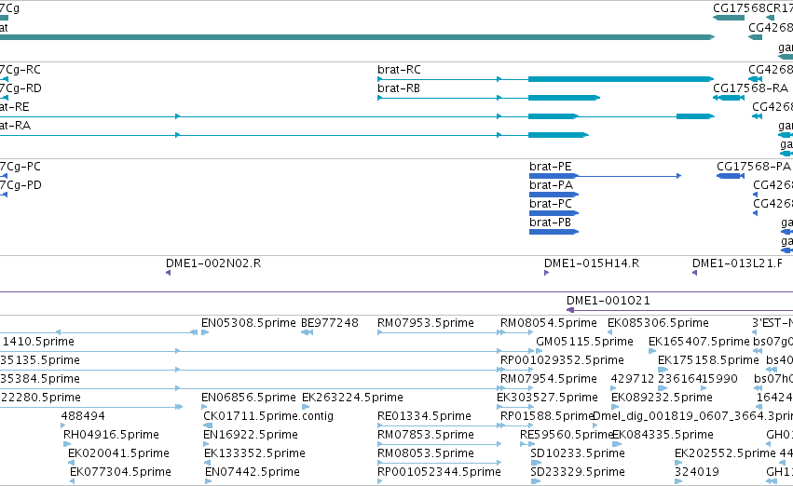This screenshot has width=793, height=486.
Task: Click the thick exon bar of brat-RB transcript
Action: click(x=564, y=98)
